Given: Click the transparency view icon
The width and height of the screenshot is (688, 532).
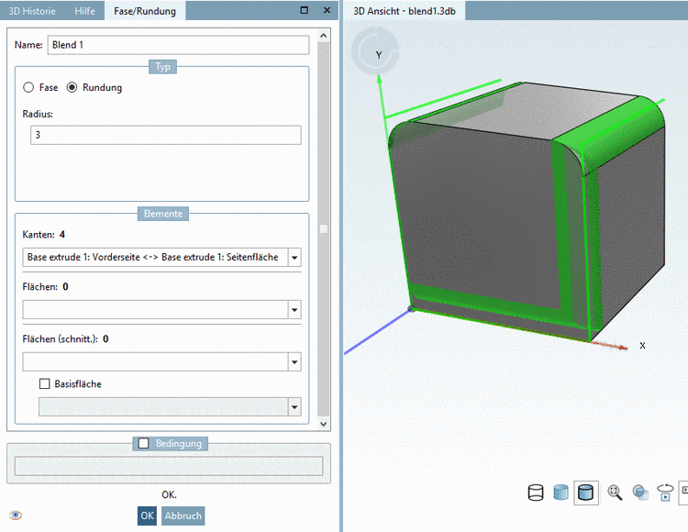Looking at the screenshot, I should [x=640, y=493].
